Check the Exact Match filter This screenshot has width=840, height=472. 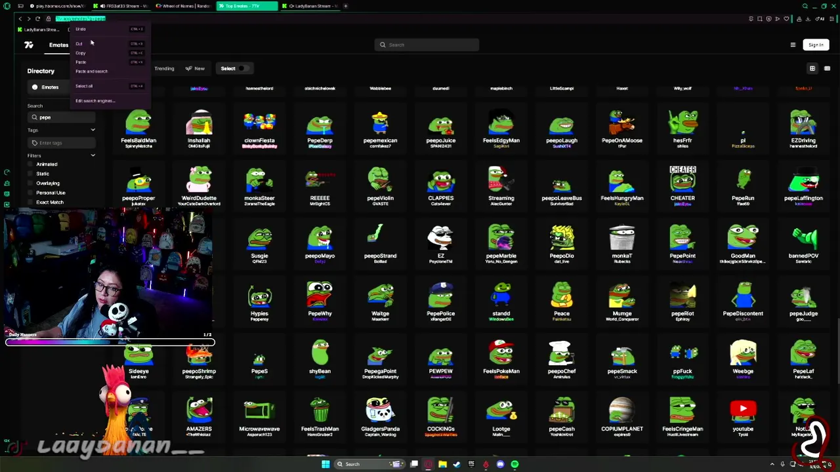[x=30, y=203]
